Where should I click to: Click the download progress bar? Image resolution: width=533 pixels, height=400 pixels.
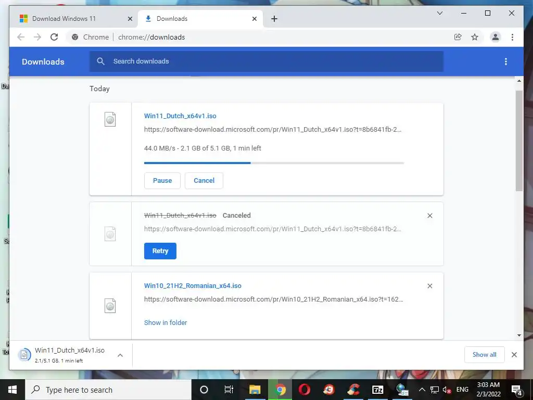coord(274,163)
